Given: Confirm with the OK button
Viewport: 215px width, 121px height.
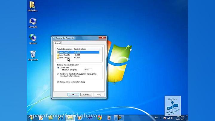Looking at the screenshot, I should (x=73, y=95).
